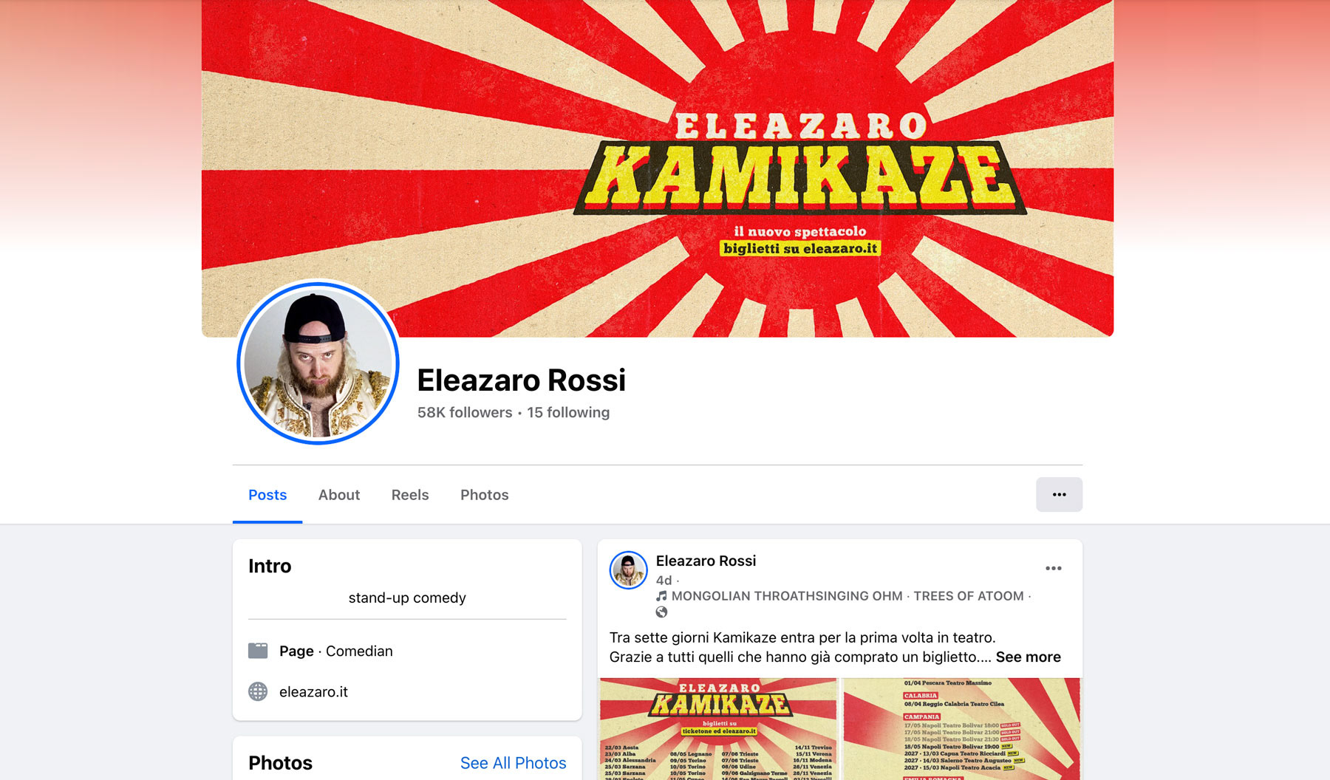Select the Photos tab
1330x780 pixels.
[x=485, y=495]
